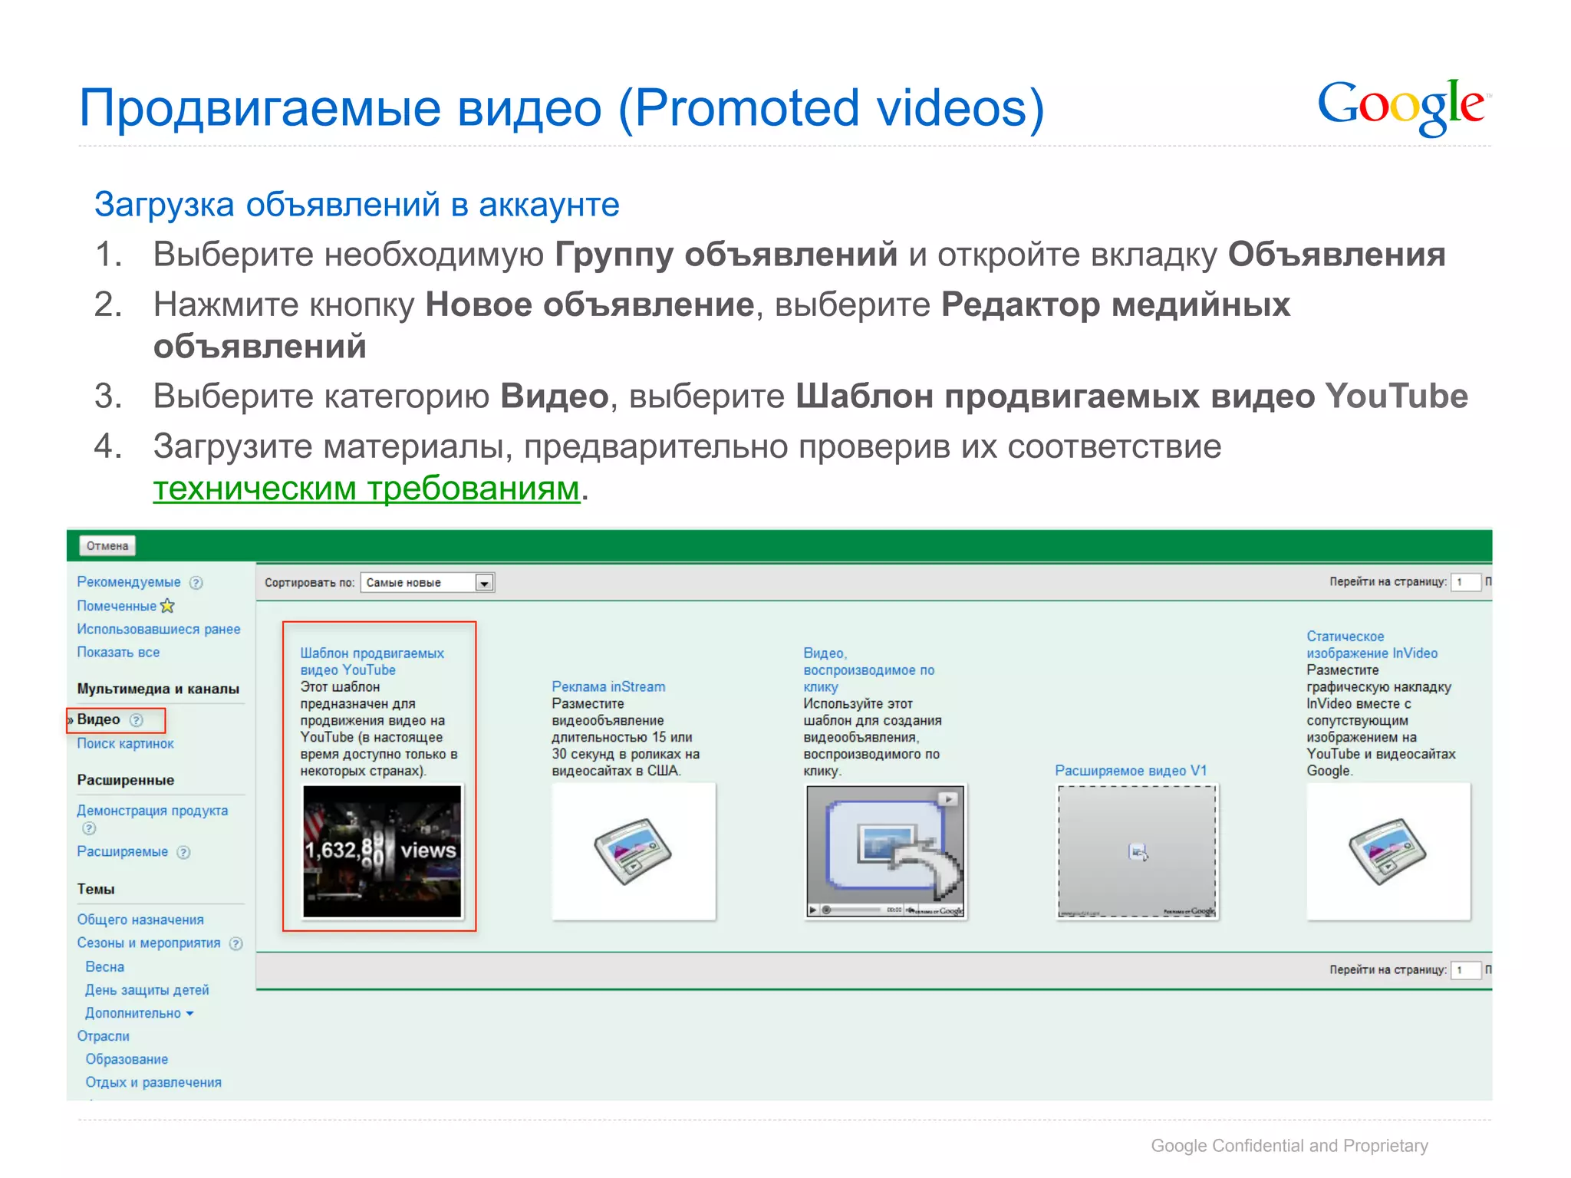Open the Помеченные category link
The image size is (1571, 1178).
[x=117, y=606]
